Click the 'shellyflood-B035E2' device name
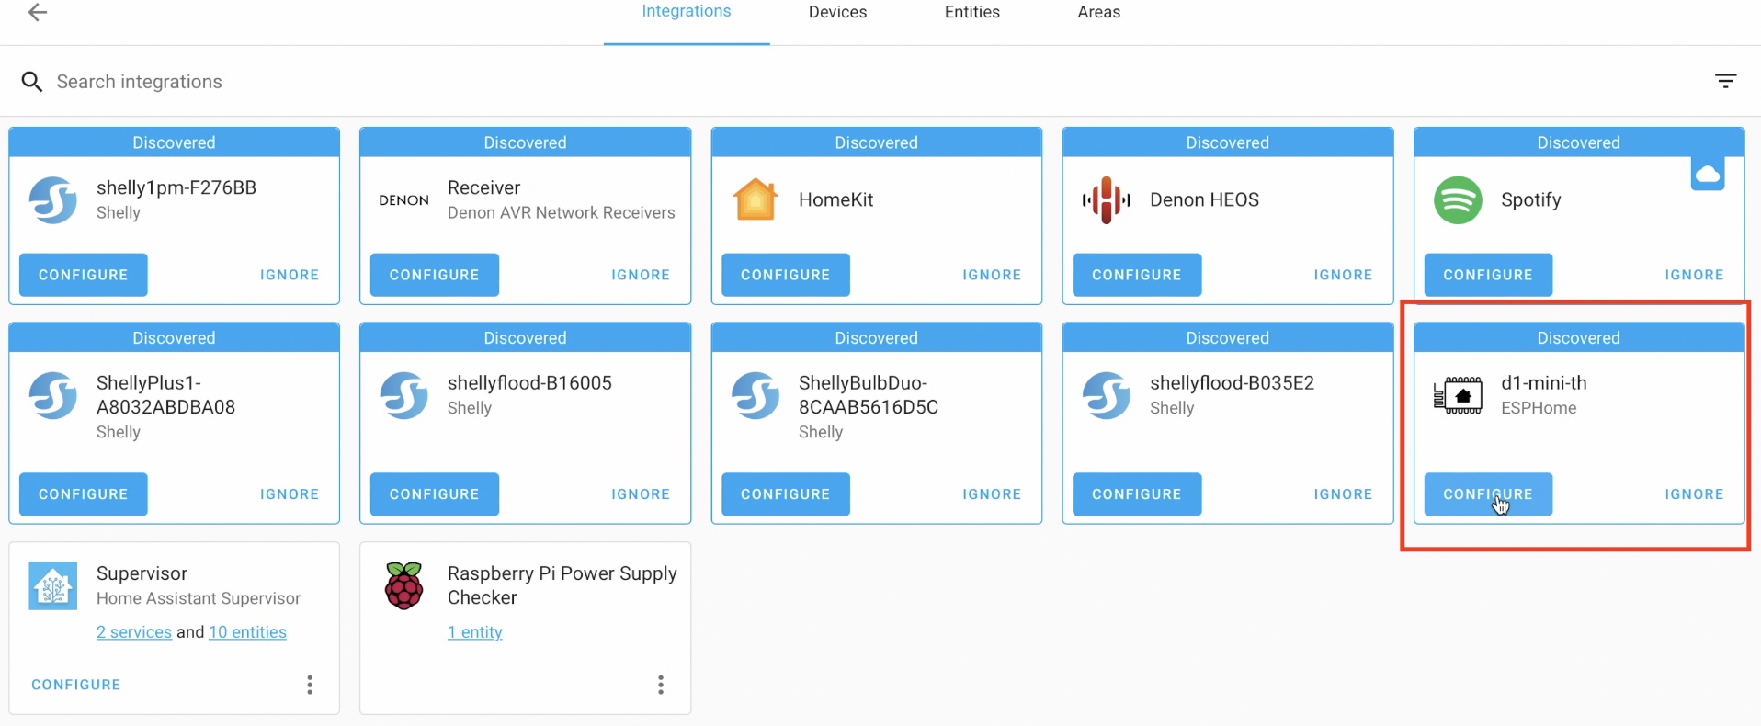This screenshot has width=1761, height=726. (x=1233, y=383)
